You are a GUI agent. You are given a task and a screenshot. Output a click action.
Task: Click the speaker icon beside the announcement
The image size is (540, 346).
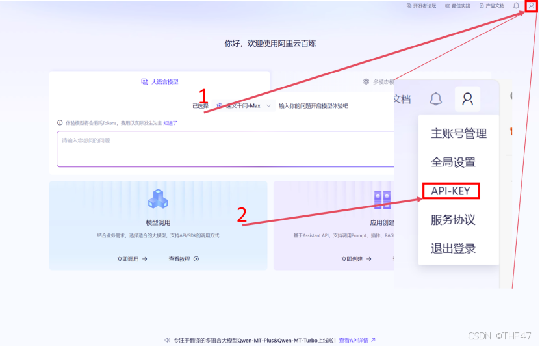coord(168,341)
